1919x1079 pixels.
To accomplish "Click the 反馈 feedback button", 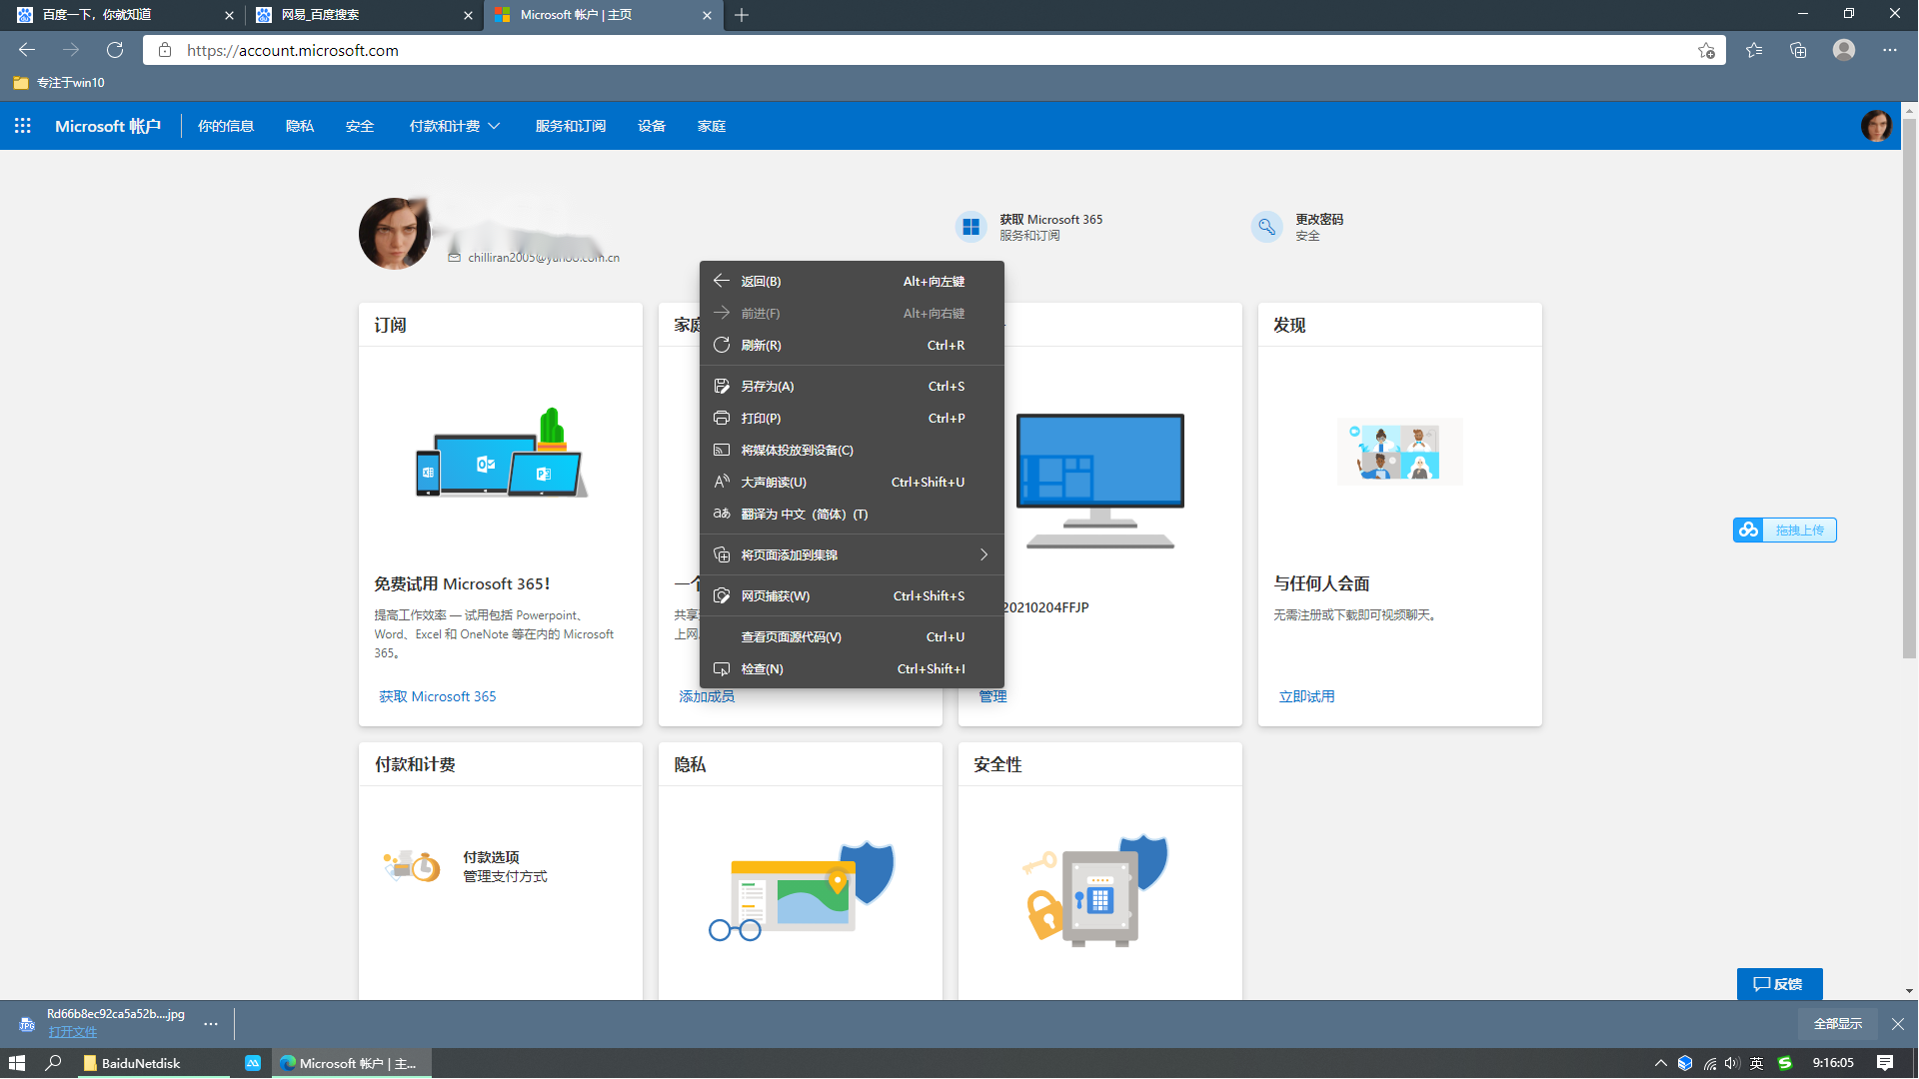I will point(1779,984).
